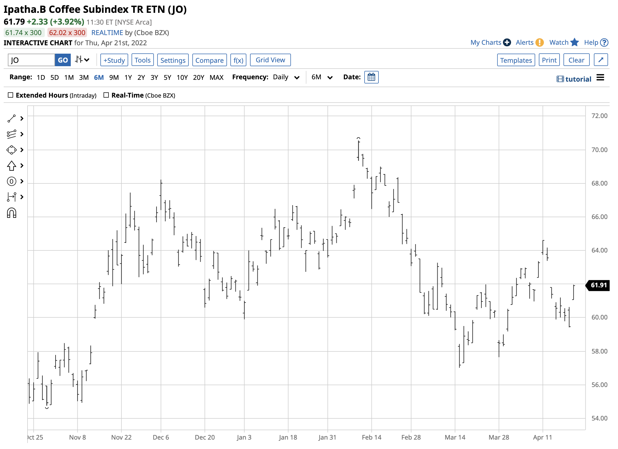Switch range to 3M

coord(84,77)
